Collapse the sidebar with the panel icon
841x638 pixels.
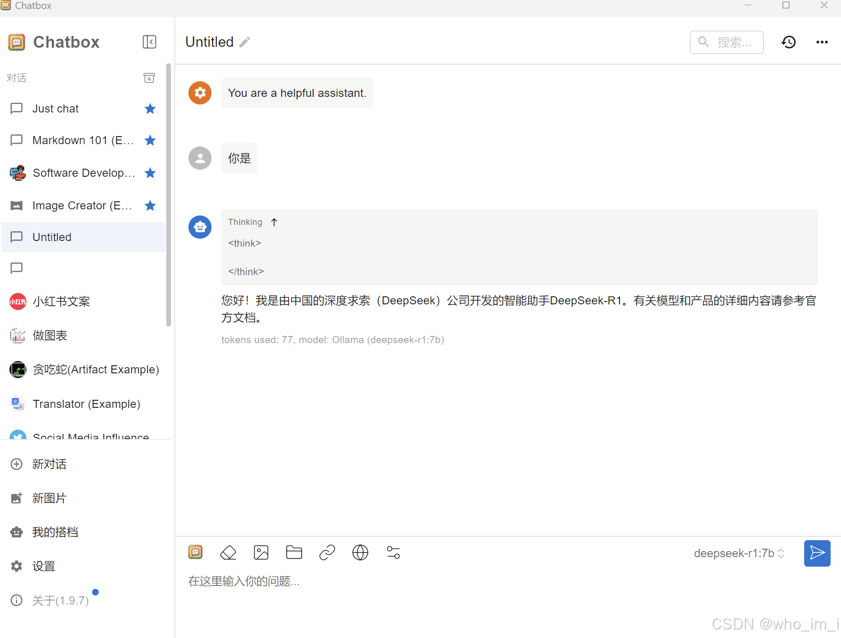pyautogui.click(x=149, y=42)
